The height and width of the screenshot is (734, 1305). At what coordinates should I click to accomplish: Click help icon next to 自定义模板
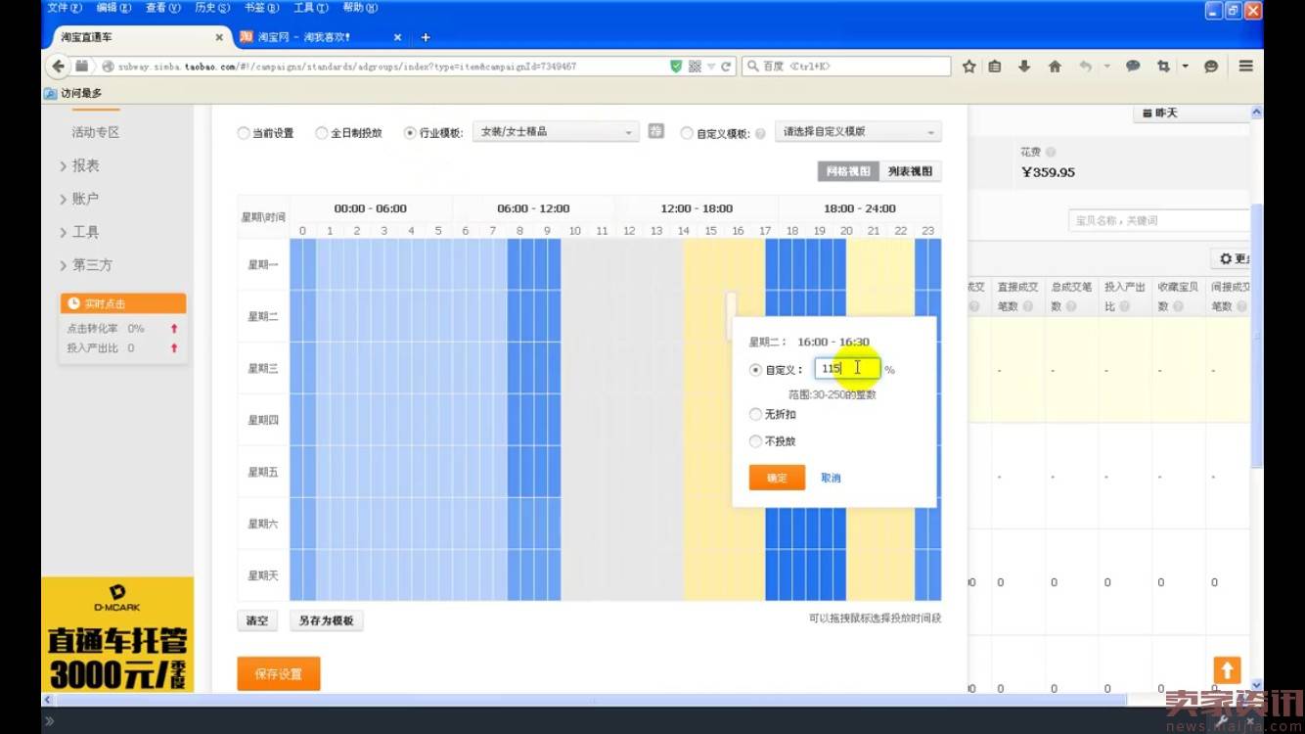(760, 134)
